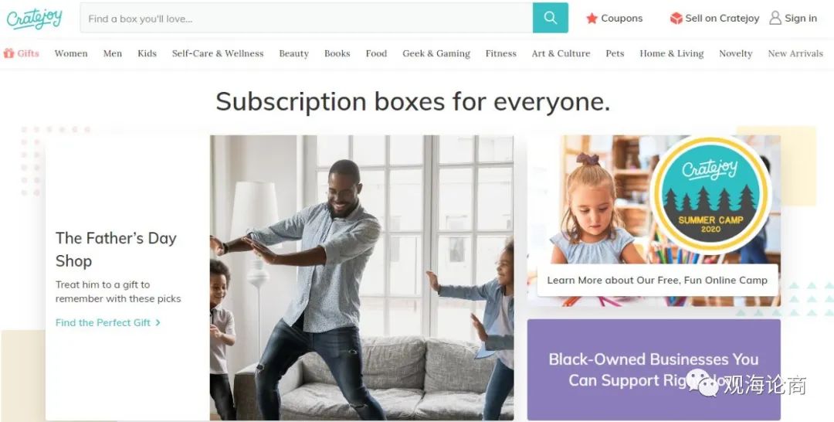Click the gift icon beside Gifts
This screenshot has height=422, width=834.
pos(8,53)
